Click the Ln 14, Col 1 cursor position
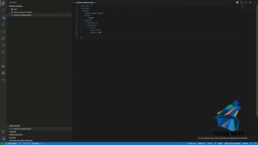Screen dimensions: 258x145 point(192,143)
